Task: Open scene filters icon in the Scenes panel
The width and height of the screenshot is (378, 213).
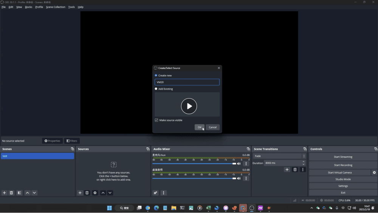Action: pyautogui.click(x=19, y=193)
